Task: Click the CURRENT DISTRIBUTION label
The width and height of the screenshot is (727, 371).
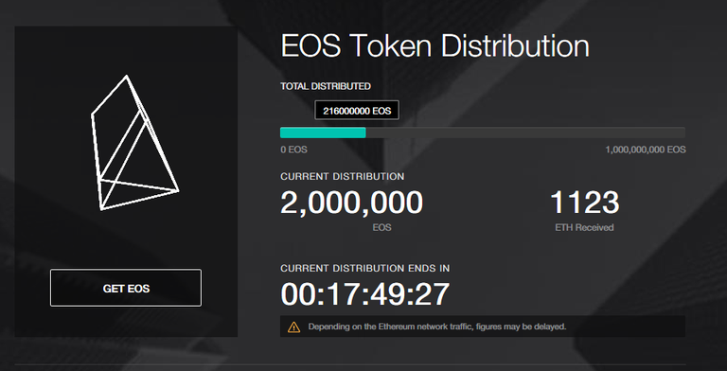Action: (x=342, y=176)
